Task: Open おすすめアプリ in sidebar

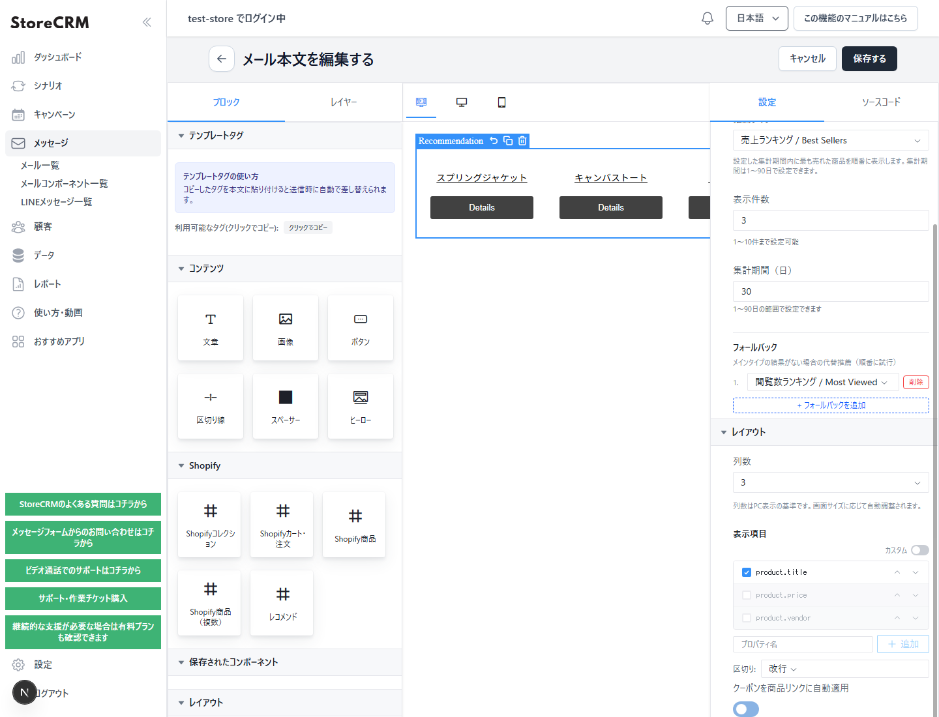Action: tap(83, 342)
